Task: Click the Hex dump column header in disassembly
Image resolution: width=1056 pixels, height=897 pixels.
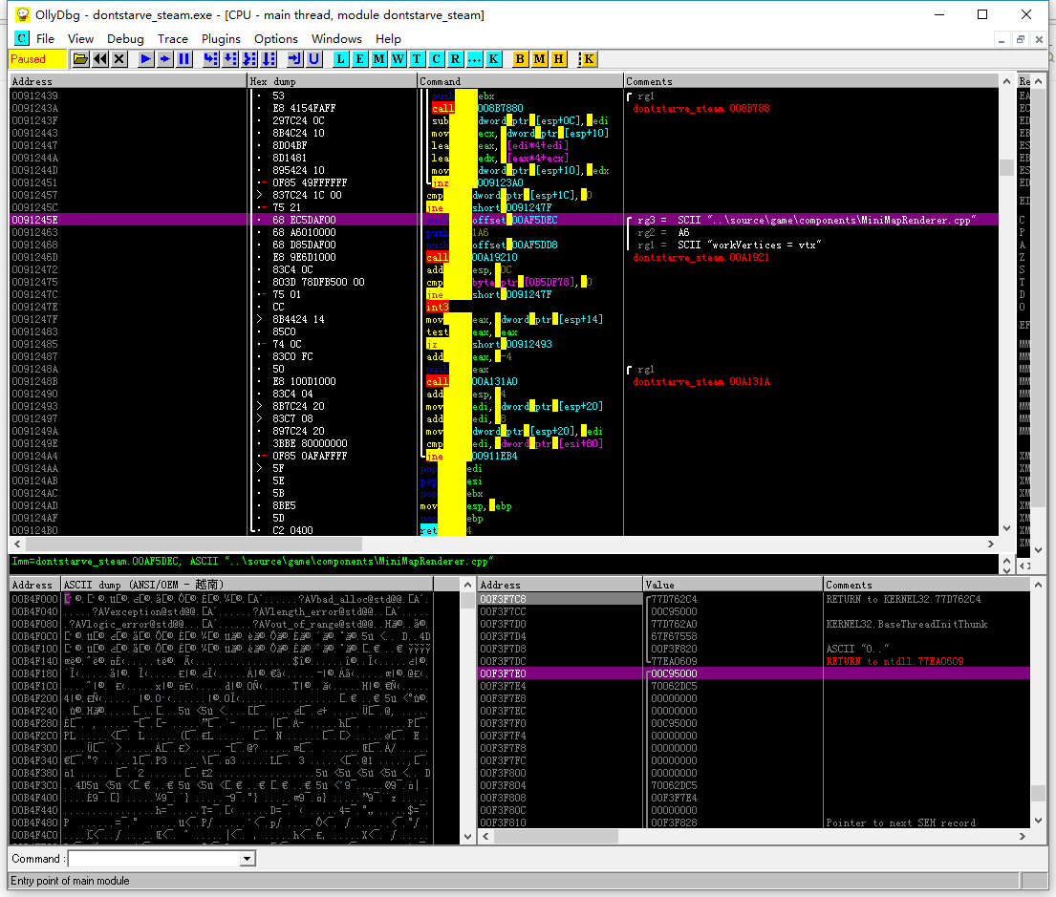Action: click(332, 81)
